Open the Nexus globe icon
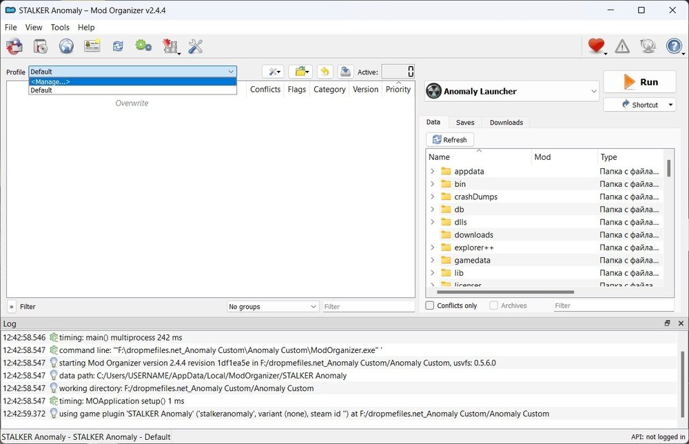The width and height of the screenshot is (689, 444). (66, 46)
